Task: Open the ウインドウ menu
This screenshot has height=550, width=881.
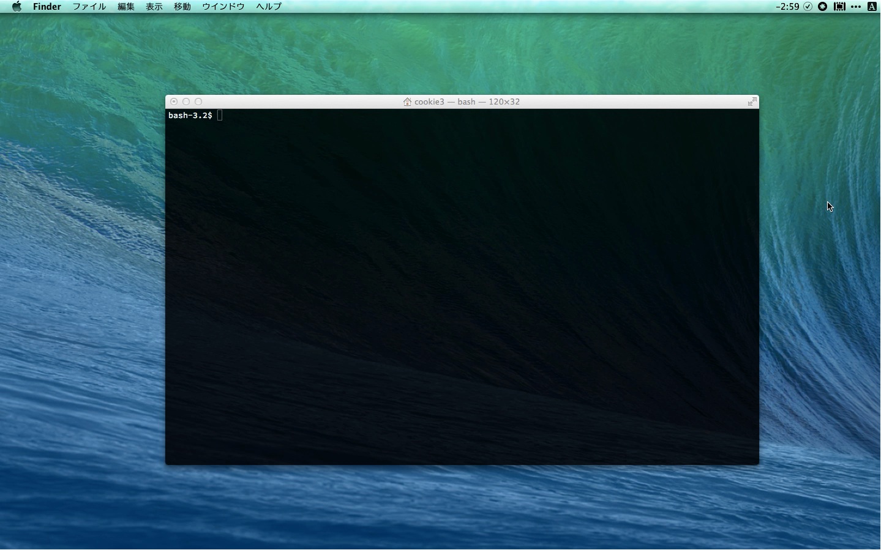Action: (223, 7)
